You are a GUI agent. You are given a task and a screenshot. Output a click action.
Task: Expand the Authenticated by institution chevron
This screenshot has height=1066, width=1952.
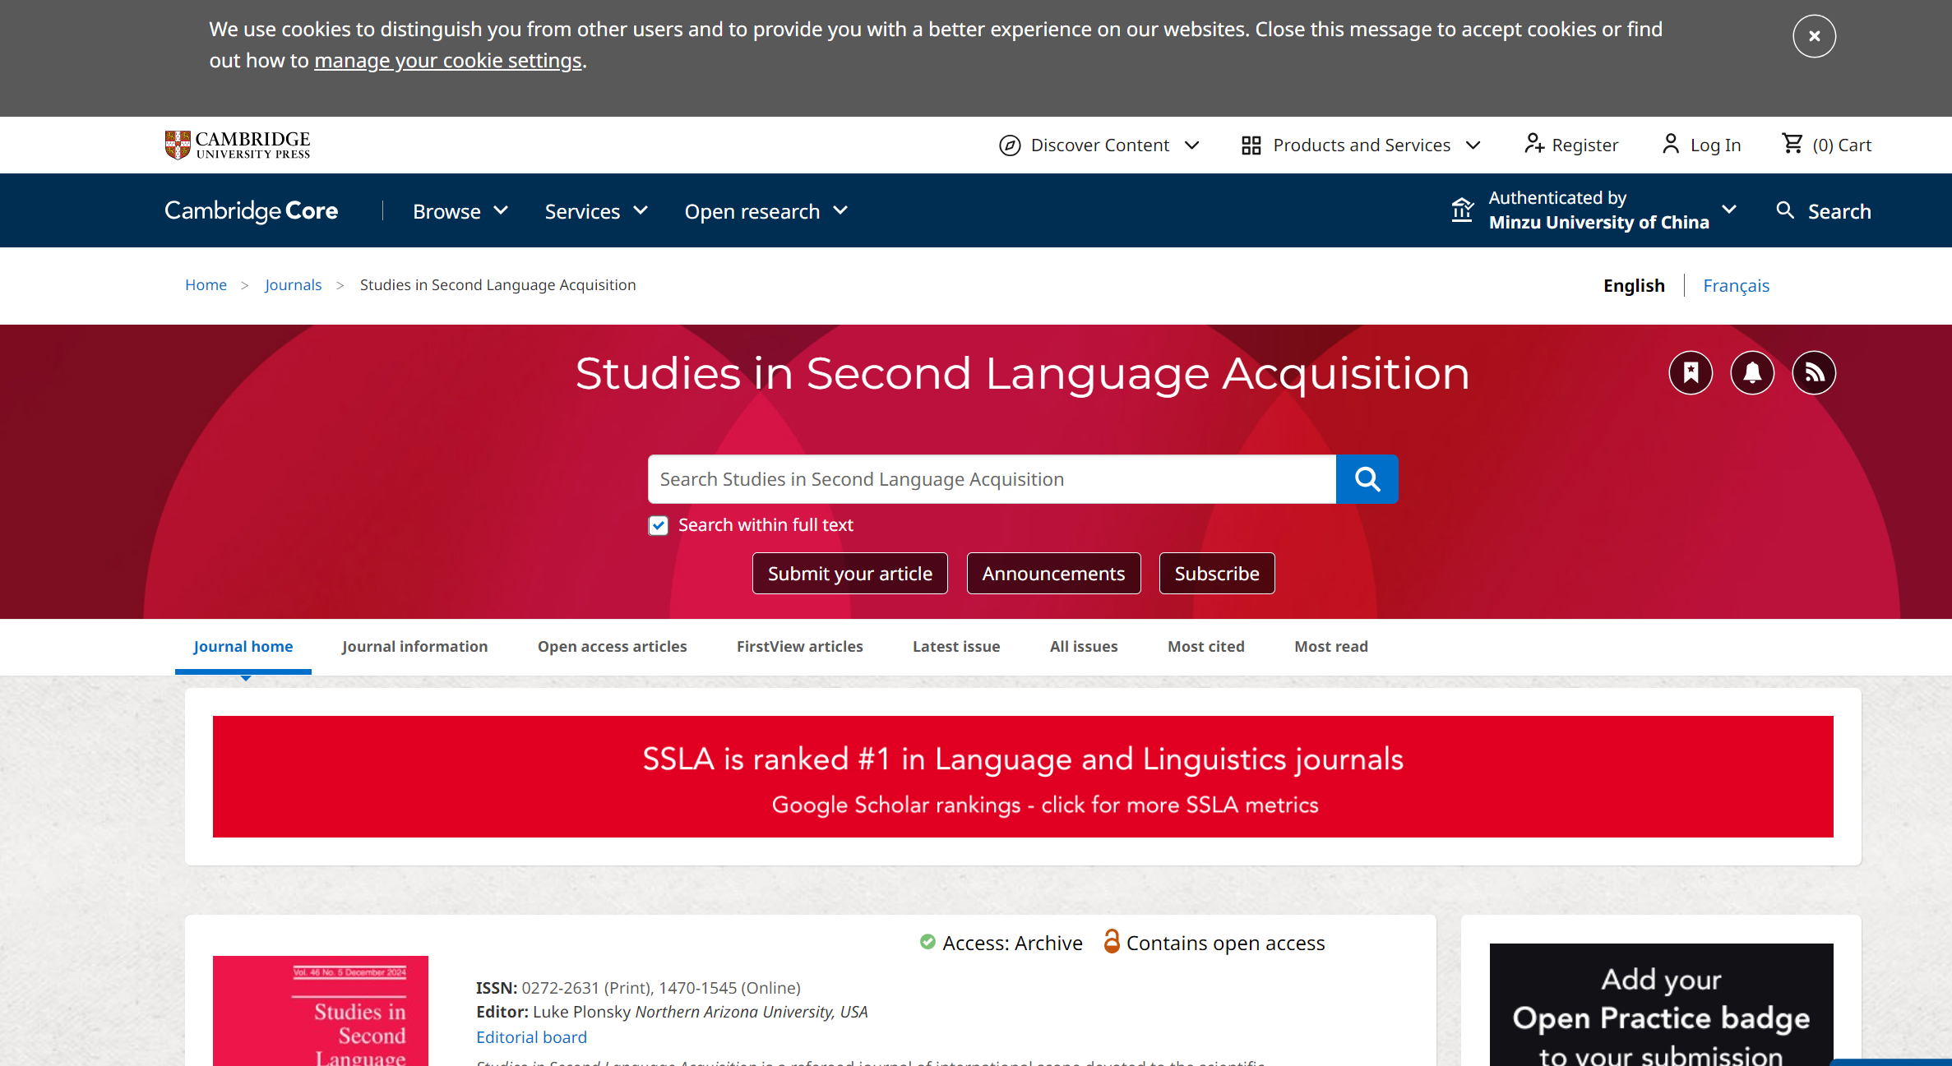pyautogui.click(x=1729, y=210)
